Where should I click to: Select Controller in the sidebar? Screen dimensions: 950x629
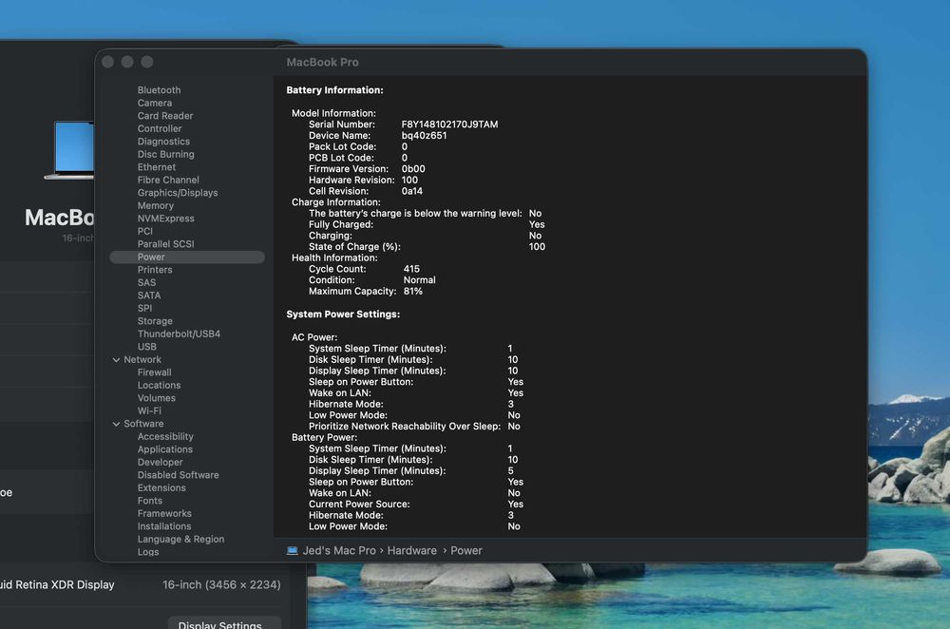[160, 128]
